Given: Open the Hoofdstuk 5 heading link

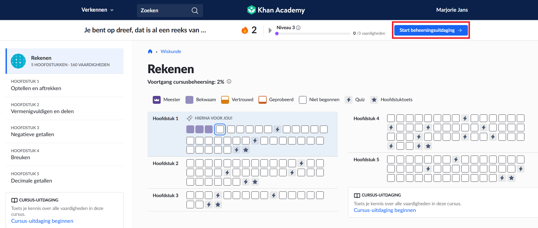Looking at the screenshot, I should click(x=366, y=159).
